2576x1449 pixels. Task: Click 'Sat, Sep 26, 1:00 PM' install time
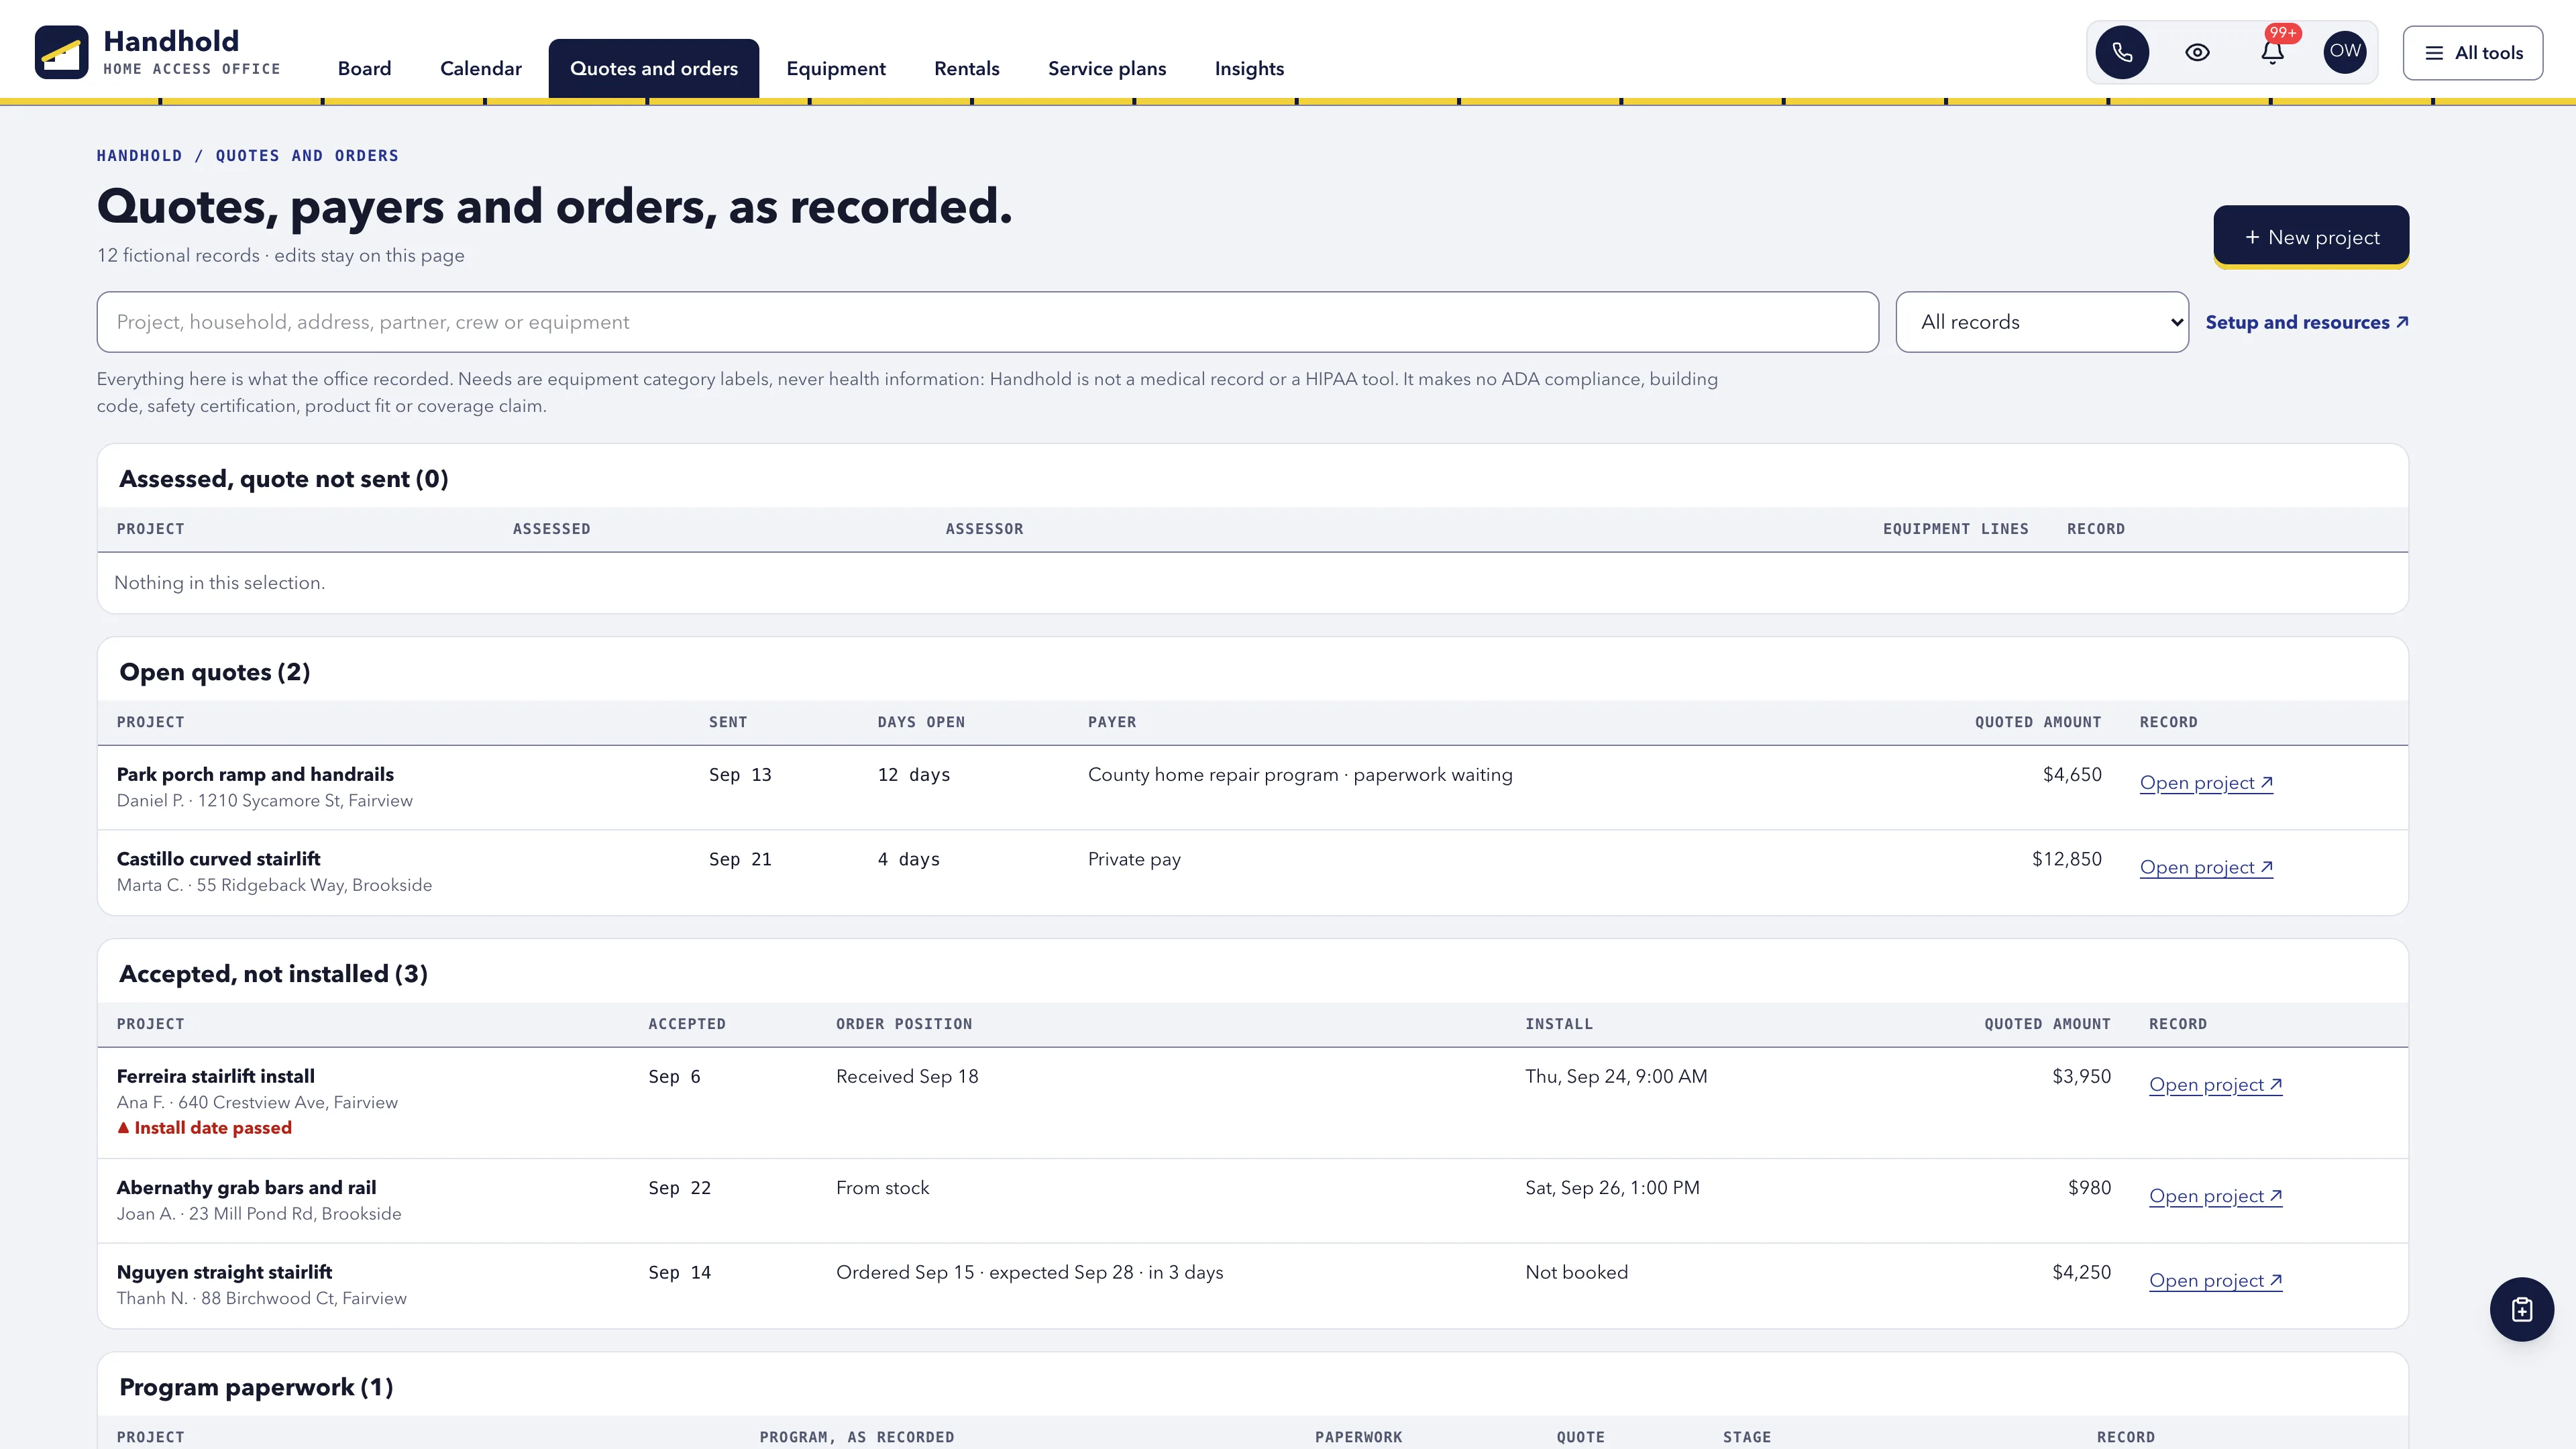(1612, 1187)
